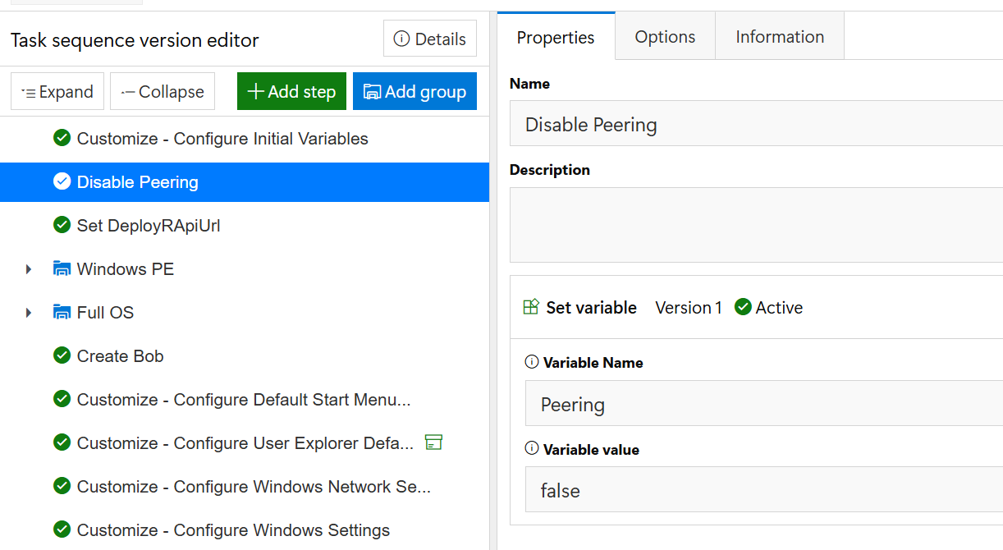Click the info icon next to Variable value
Screen dimensions: 1003x550
532,449
